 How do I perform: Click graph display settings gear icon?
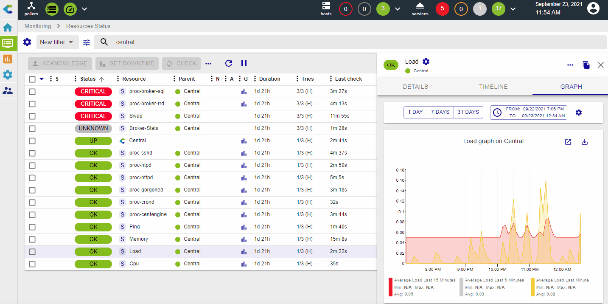click(578, 113)
